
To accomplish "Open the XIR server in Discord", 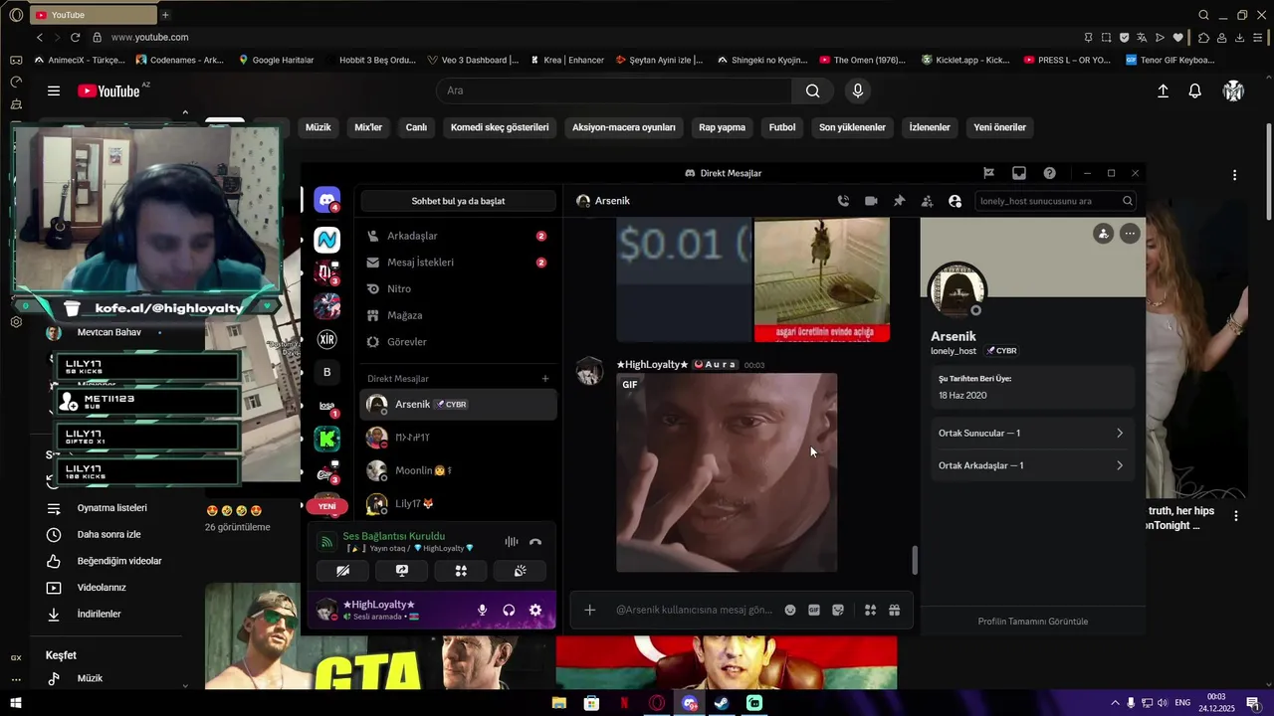I will pos(326,339).
